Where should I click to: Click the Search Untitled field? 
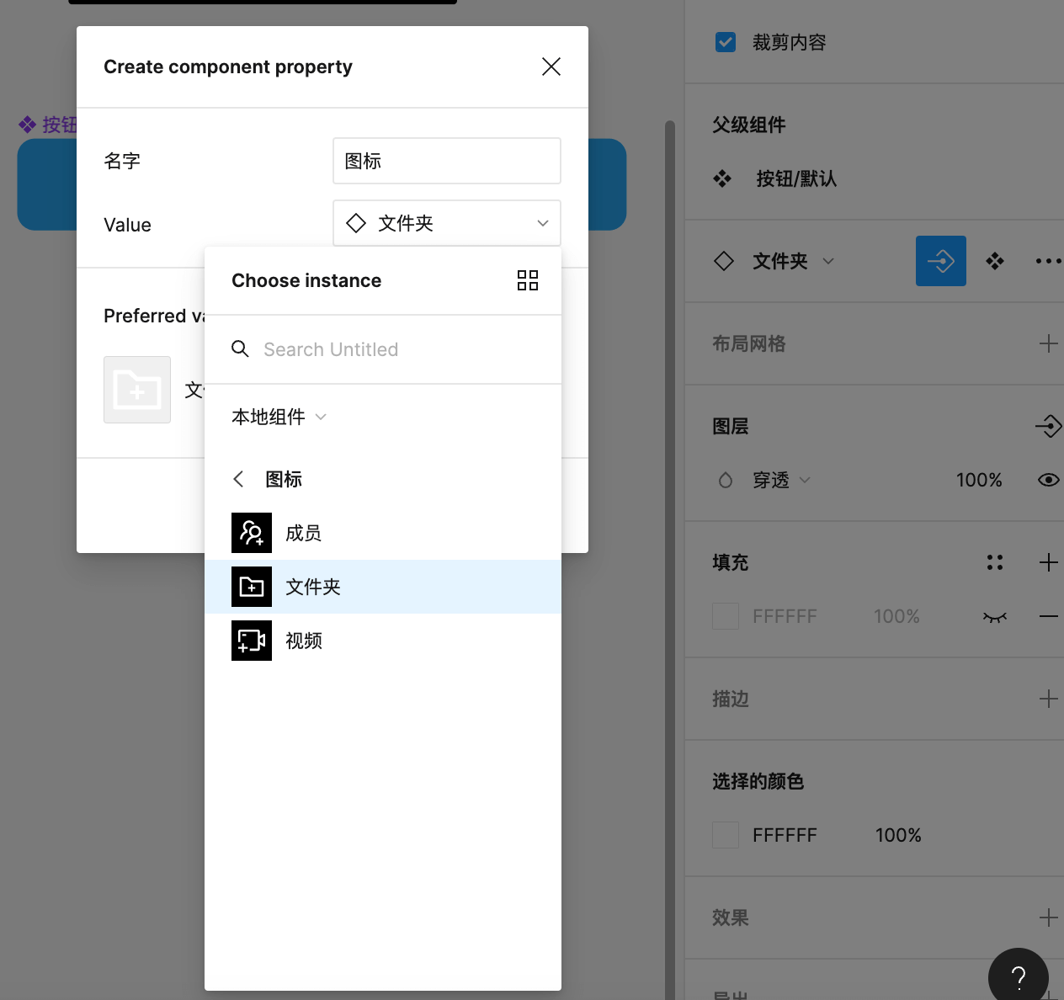396,349
